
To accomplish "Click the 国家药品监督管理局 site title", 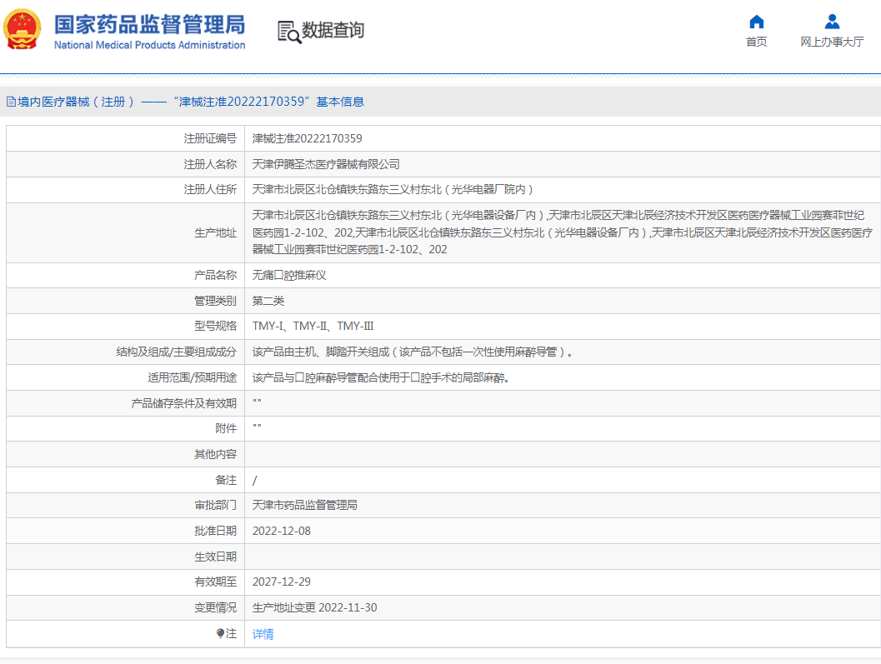I will coord(150,25).
